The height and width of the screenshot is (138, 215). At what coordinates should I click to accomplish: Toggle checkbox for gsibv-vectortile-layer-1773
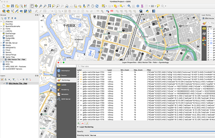click(78, 115)
